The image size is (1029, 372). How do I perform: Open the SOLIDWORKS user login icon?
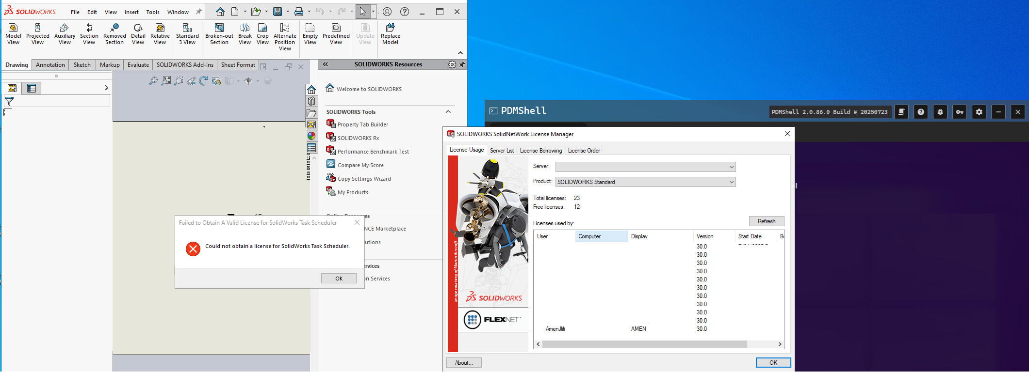click(387, 12)
